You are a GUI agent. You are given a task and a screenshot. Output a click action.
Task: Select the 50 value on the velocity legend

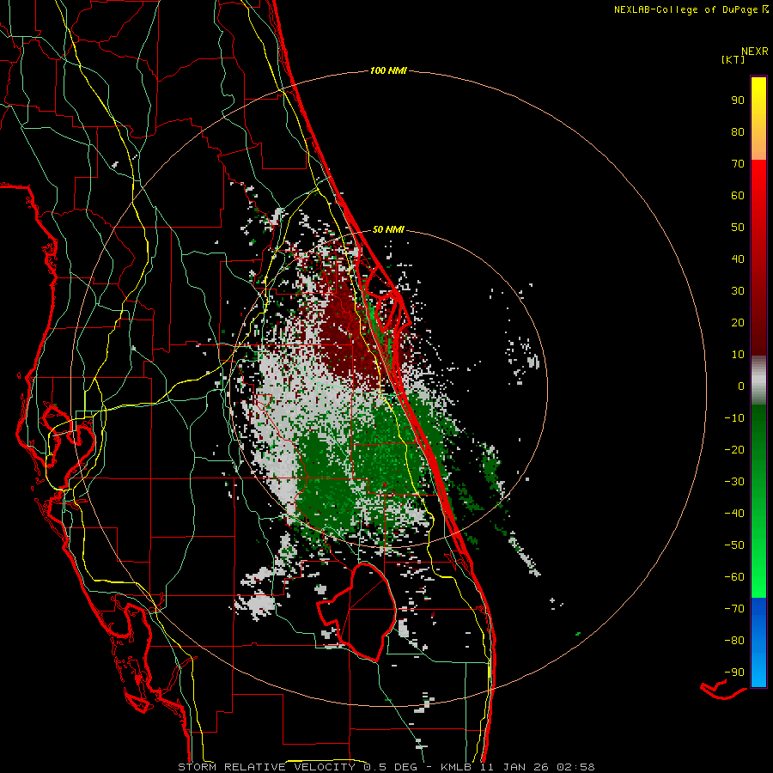pos(738,228)
